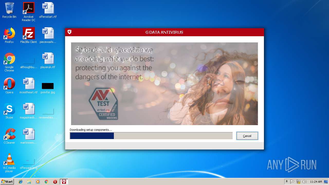Cancel the G DATA setup download
329x185 pixels.
[x=247, y=136]
